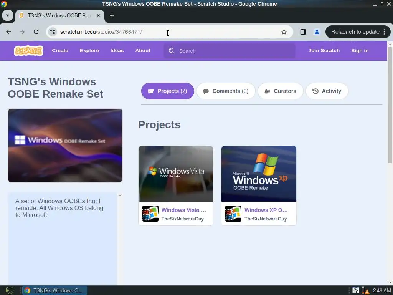
Task: Click the studio description text box
Action: click(63, 239)
